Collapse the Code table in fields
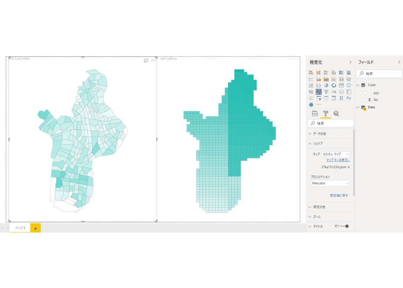Image resolution: width=403 pixels, height=288 pixels. click(358, 85)
